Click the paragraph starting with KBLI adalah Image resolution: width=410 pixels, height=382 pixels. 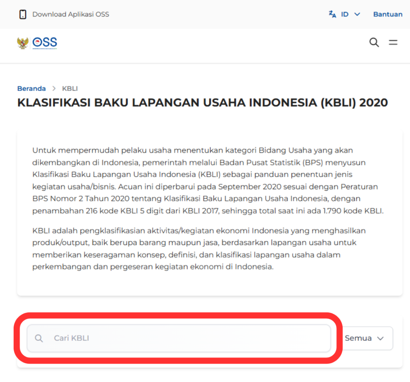point(199,249)
